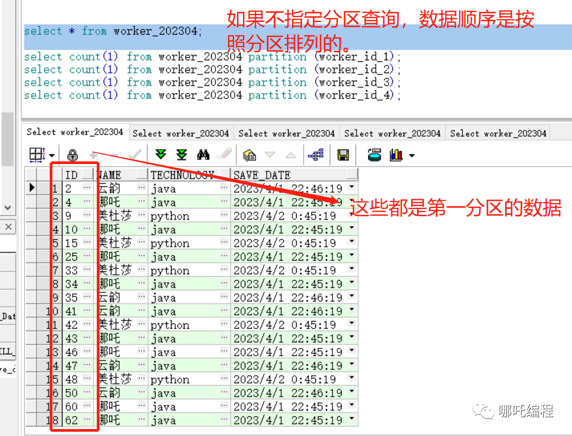This screenshot has width=572, height=436.
Task: Click the Fetch last page icon
Action: pyautogui.click(x=182, y=155)
